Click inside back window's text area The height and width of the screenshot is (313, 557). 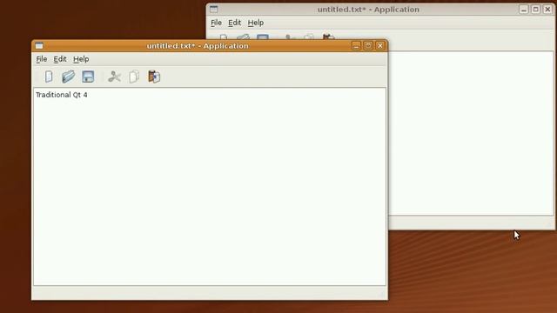pyautogui.click(x=471, y=133)
